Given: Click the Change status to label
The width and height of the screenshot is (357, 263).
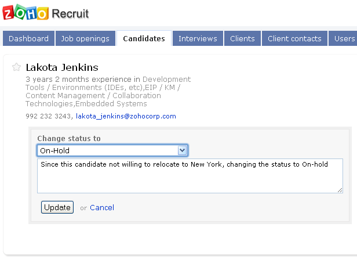Looking at the screenshot, I should pos(68,138).
